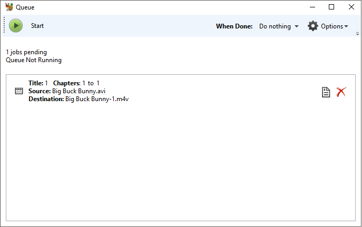Screen dimensions: 362x227
Task: Click the Start label in the toolbar
Action: (x=37, y=26)
